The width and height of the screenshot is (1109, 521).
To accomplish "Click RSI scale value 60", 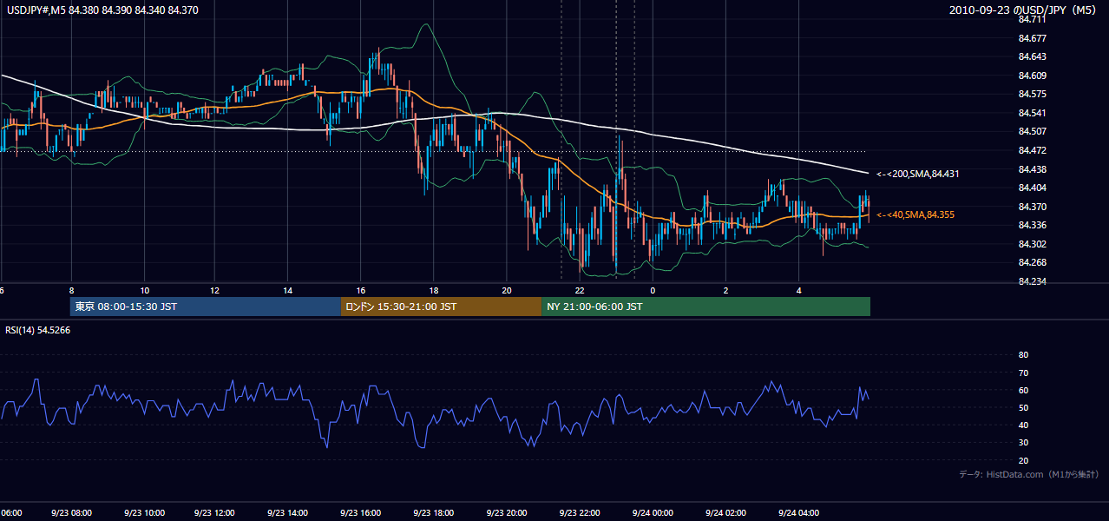I will 1023,390.
